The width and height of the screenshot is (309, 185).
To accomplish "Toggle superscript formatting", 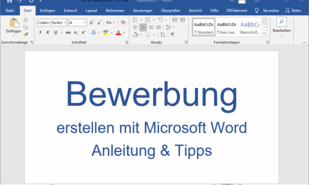I will click(x=84, y=32).
